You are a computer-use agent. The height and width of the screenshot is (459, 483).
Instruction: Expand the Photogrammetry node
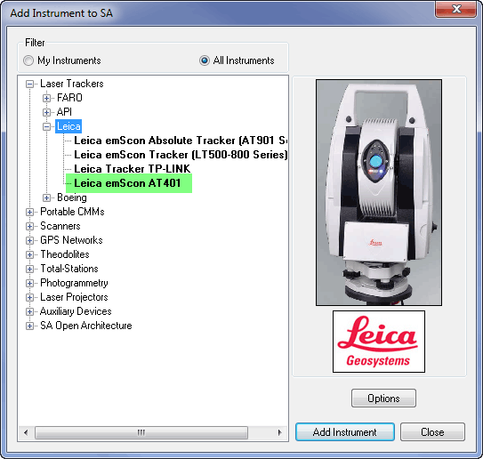pos(30,283)
